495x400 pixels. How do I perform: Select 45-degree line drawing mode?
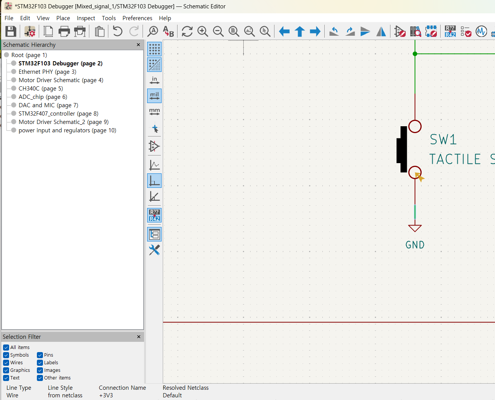click(x=154, y=196)
